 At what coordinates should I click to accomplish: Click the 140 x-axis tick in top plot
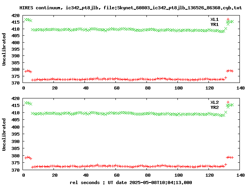click(x=240, y=88)
